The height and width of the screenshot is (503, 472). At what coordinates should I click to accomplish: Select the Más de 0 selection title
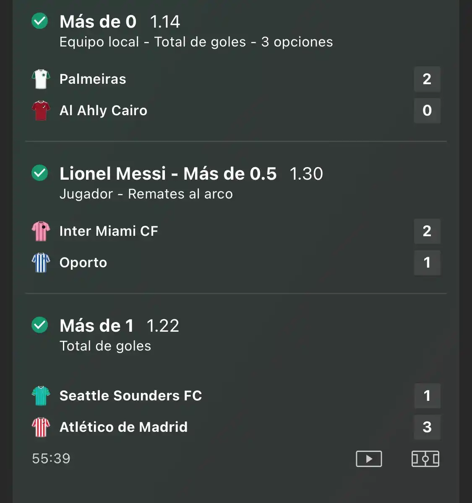(98, 22)
